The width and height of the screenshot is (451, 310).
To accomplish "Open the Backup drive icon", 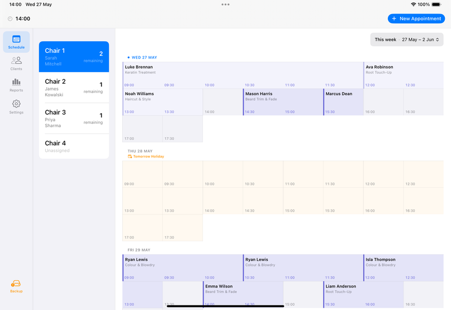I will tap(16, 284).
